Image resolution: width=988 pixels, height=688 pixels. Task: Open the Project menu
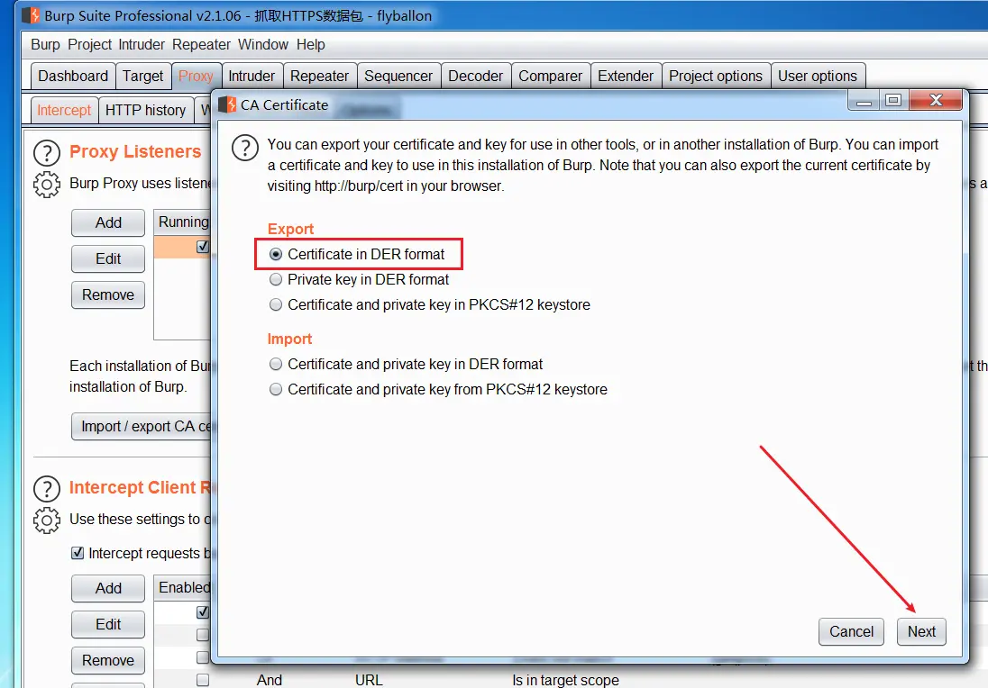tap(89, 45)
